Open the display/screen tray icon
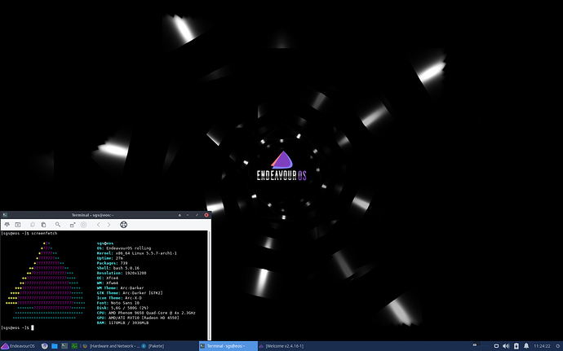 coord(496,346)
